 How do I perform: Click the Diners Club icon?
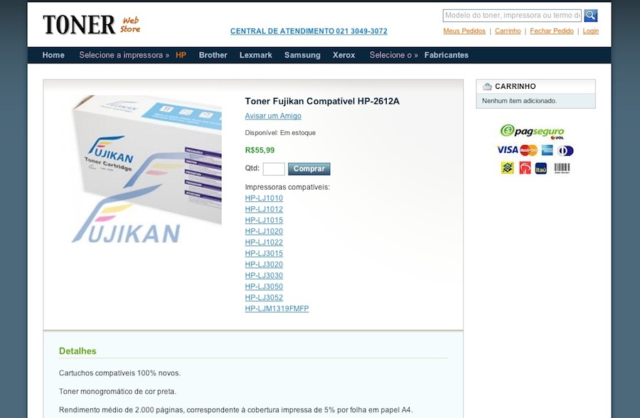(x=566, y=151)
